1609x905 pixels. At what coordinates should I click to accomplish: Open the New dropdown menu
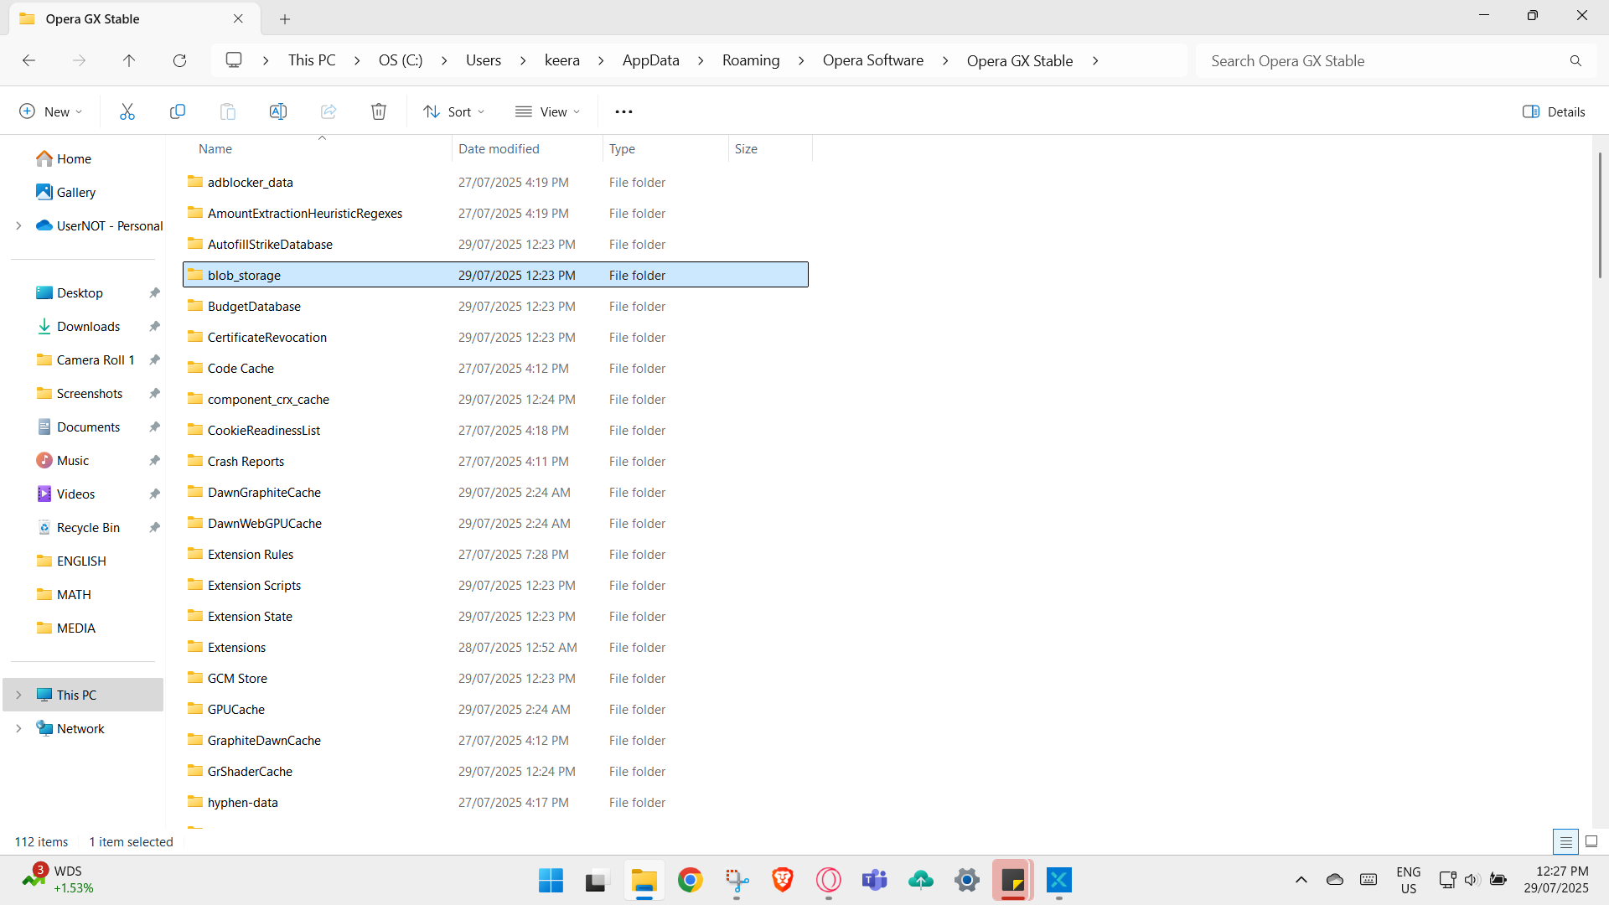pos(51,111)
